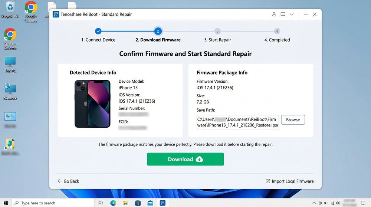Select the '3. Start Repair' step label

click(217, 40)
